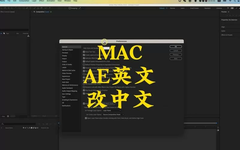The height and width of the screenshot is (150, 240).
Task: Select Audio Output Mapping preferences category
Action: 70,91
